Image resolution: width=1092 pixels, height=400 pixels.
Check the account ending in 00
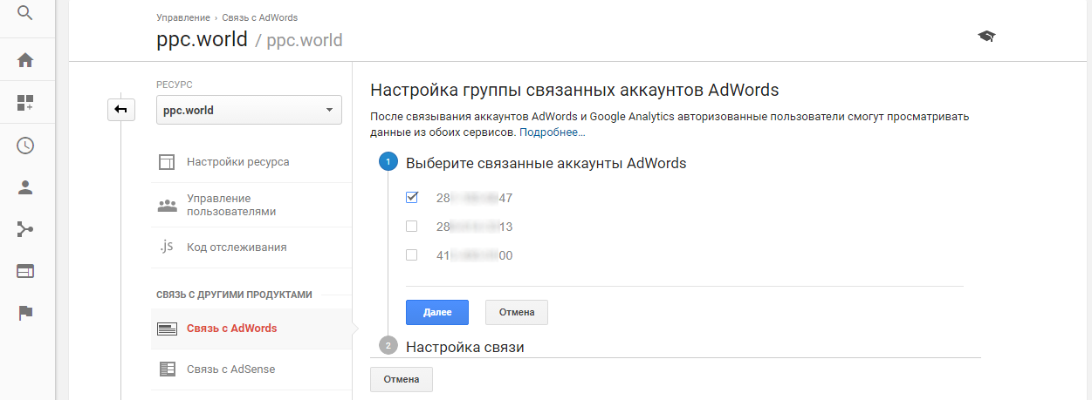click(412, 255)
